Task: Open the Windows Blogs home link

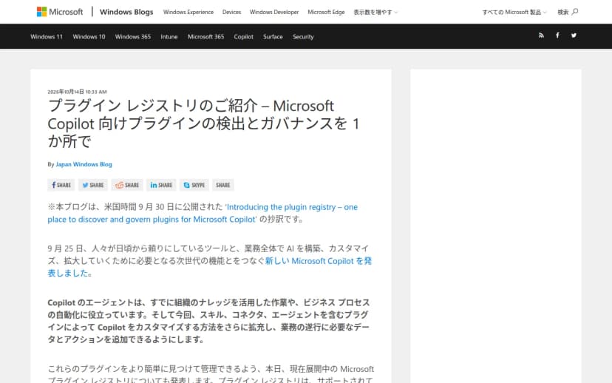Action: click(126, 12)
